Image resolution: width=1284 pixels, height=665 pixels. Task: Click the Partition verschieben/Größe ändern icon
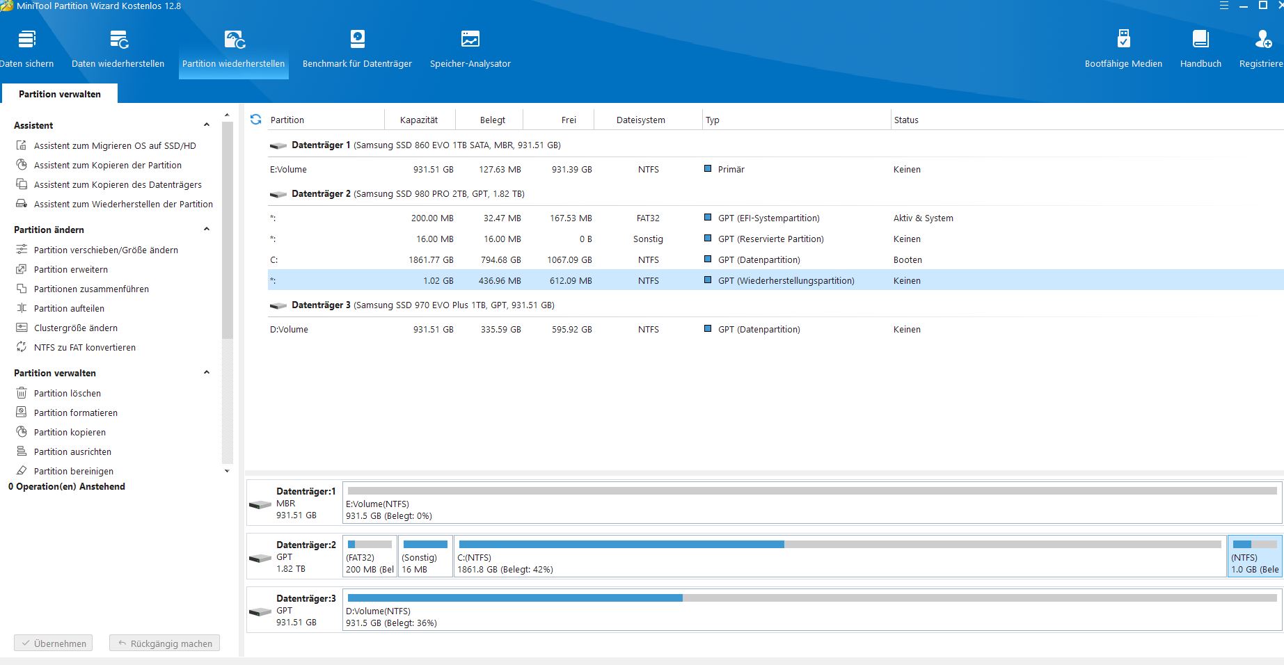[22, 250]
